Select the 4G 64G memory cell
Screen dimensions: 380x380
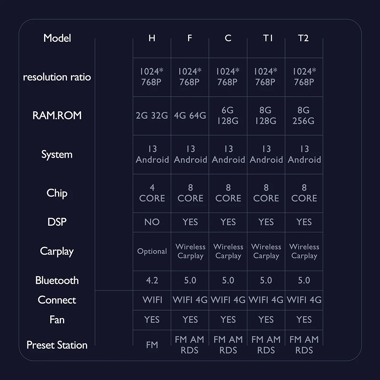tap(190, 116)
